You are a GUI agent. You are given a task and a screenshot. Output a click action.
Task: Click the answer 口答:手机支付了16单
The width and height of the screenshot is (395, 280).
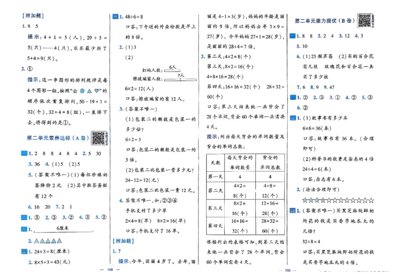[x=153, y=231]
